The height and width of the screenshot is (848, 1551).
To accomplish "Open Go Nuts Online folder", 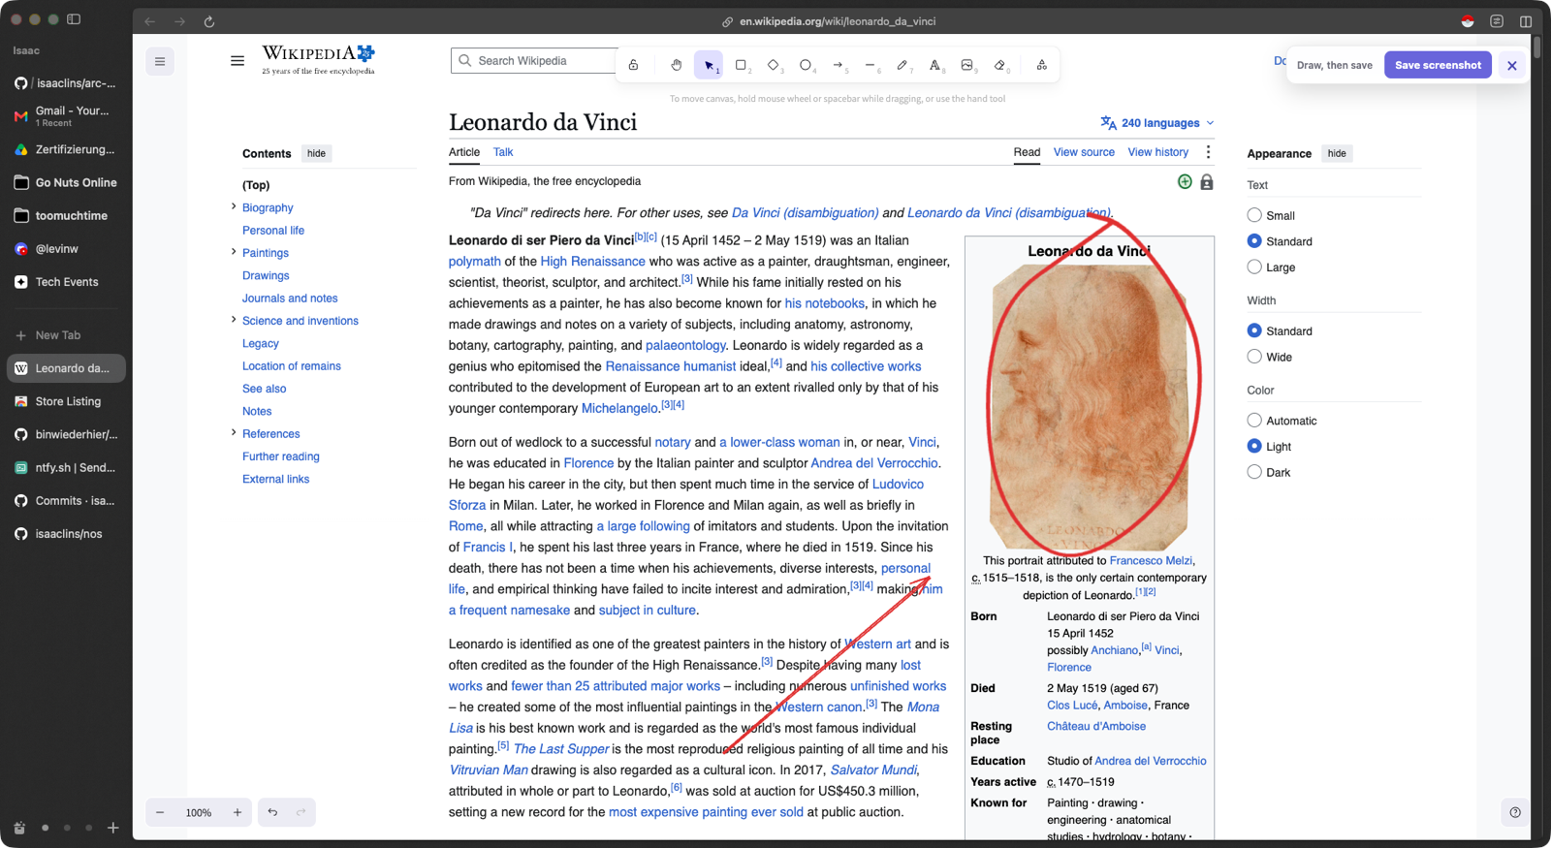I will (x=65, y=182).
